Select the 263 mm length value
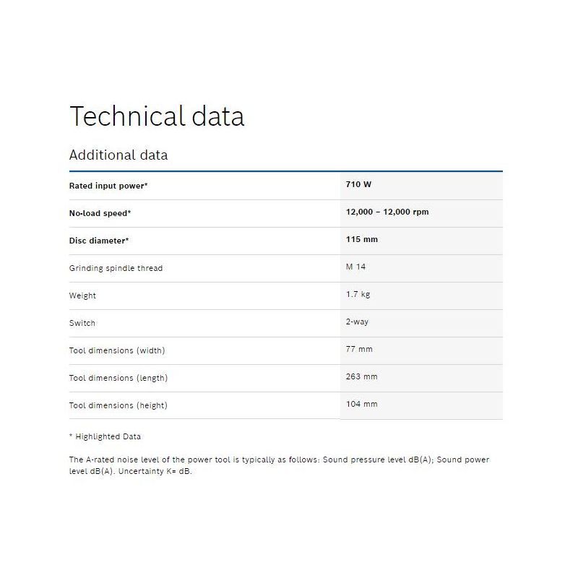This screenshot has height=578, width=578. (362, 376)
